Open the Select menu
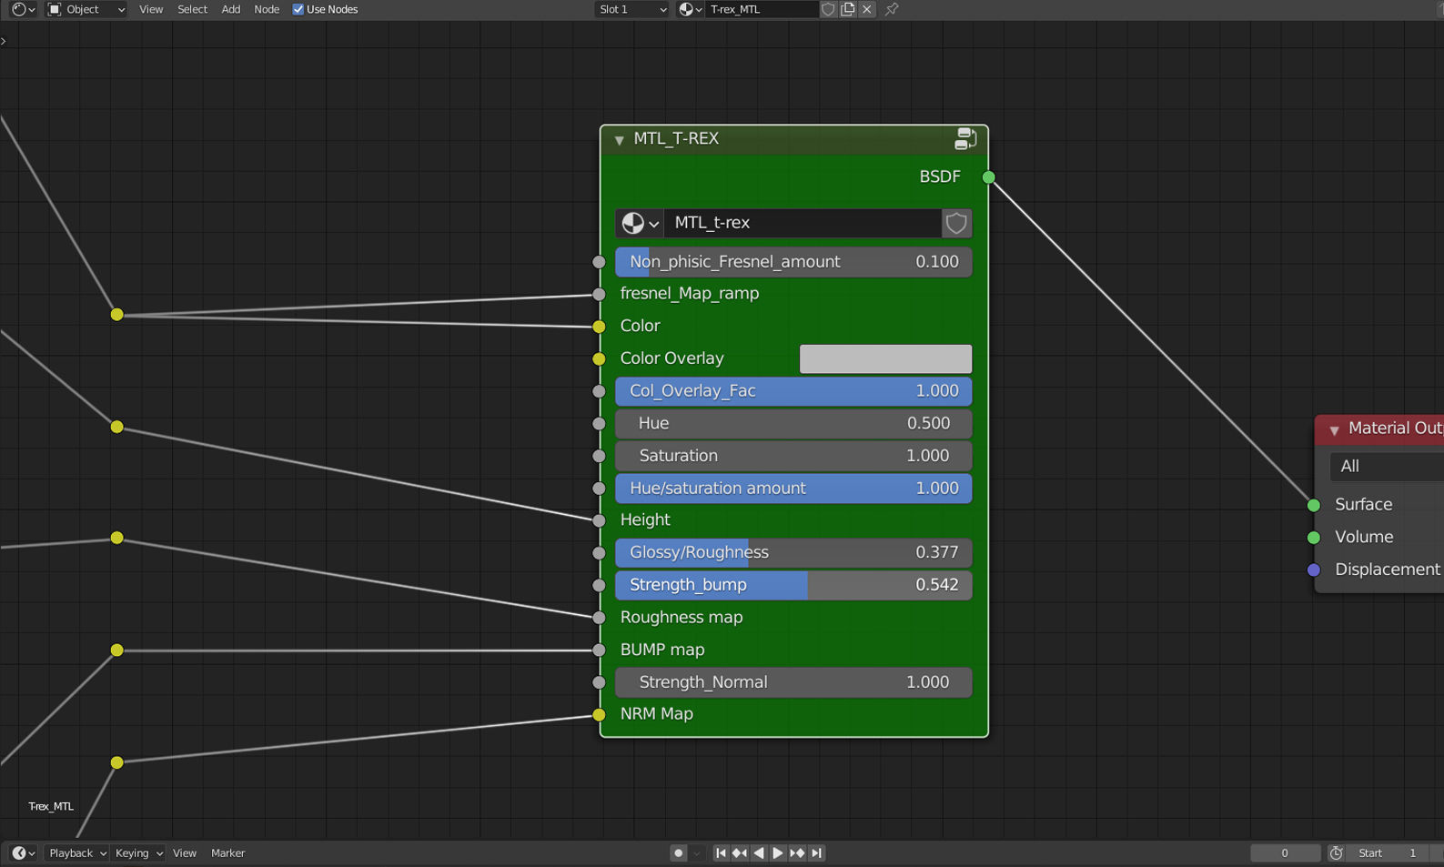 192,9
